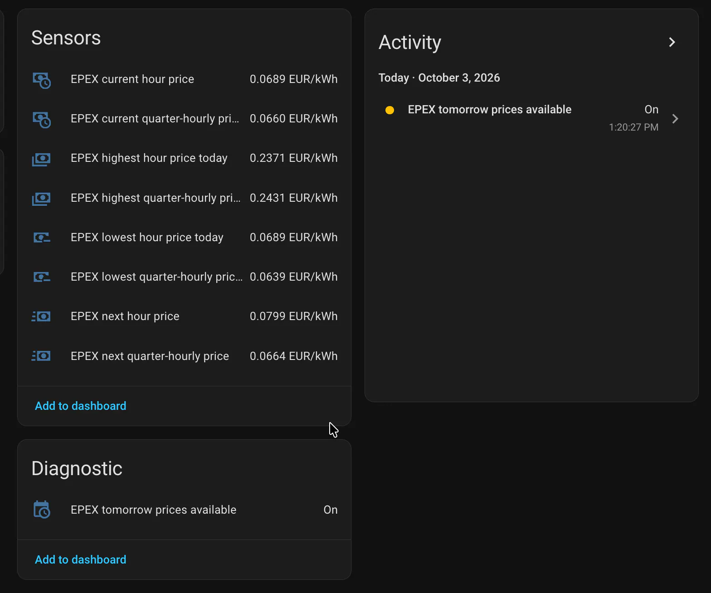This screenshot has height=593, width=711.
Task: Select the EPEX lowest quarter-hourly price icon
Action: point(42,277)
